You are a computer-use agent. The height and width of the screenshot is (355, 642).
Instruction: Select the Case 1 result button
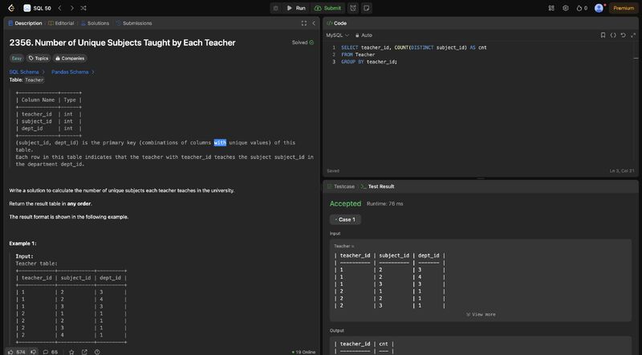coord(345,220)
